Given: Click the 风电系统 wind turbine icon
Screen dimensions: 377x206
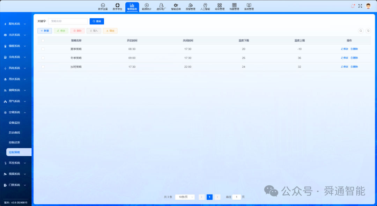Looking at the screenshot, I should 5,68.
